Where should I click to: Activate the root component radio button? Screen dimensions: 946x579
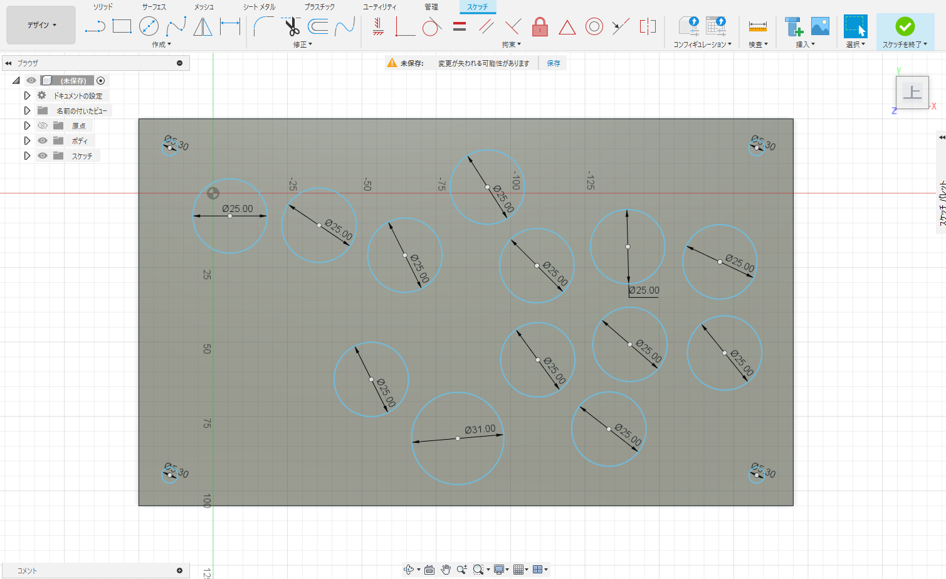click(x=101, y=80)
